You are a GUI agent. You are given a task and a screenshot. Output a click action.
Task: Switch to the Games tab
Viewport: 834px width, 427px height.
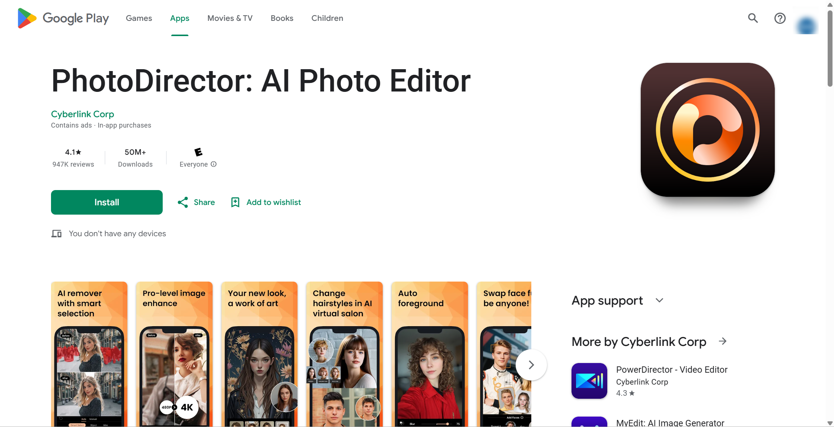pyautogui.click(x=139, y=18)
